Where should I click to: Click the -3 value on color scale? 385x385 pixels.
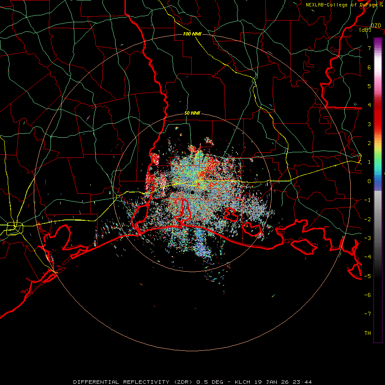pyautogui.click(x=367, y=238)
